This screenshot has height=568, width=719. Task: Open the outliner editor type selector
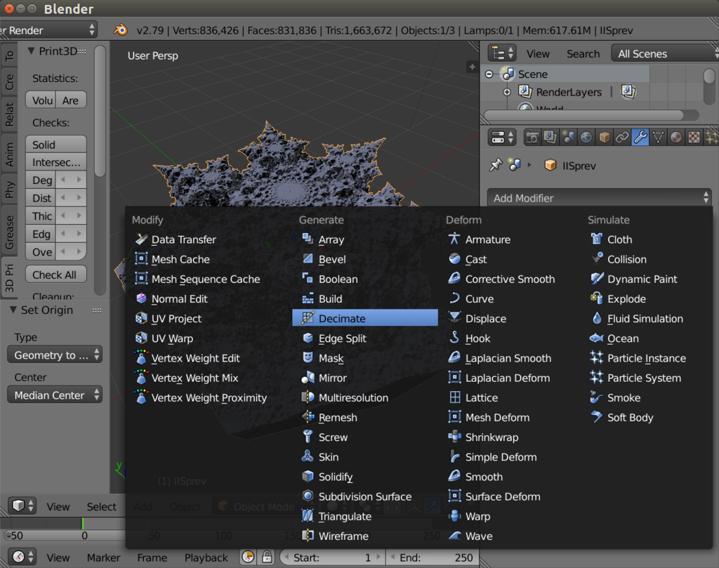click(502, 53)
